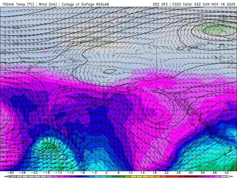Click the dark green segment of the color bar
Screen dimensions: 237x178
(x=116, y=177)
